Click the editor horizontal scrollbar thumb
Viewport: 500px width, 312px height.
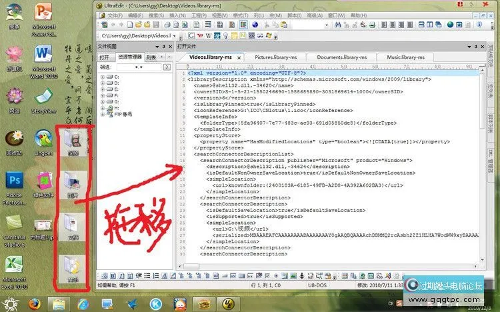point(191,266)
